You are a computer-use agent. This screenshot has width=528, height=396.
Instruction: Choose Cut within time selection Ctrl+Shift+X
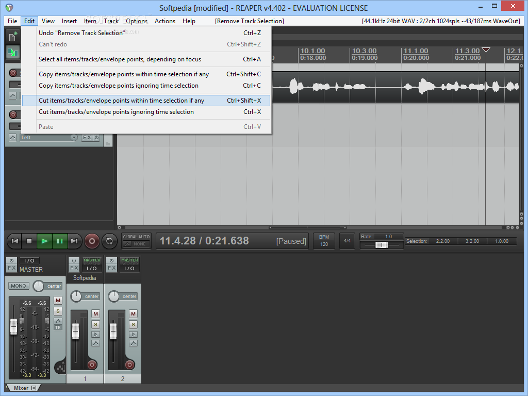pyautogui.click(x=146, y=101)
